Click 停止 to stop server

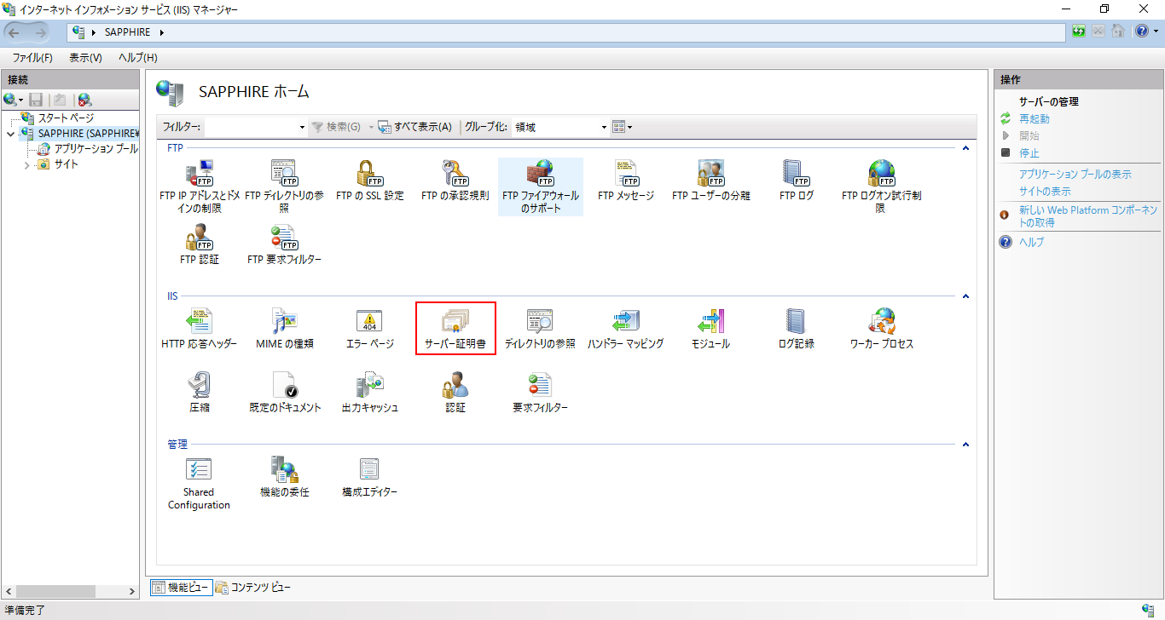pyautogui.click(x=1029, y=152)
